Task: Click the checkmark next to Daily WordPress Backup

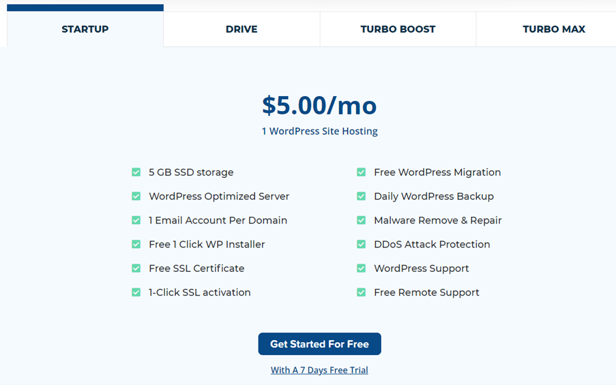Action: (361, 196)
